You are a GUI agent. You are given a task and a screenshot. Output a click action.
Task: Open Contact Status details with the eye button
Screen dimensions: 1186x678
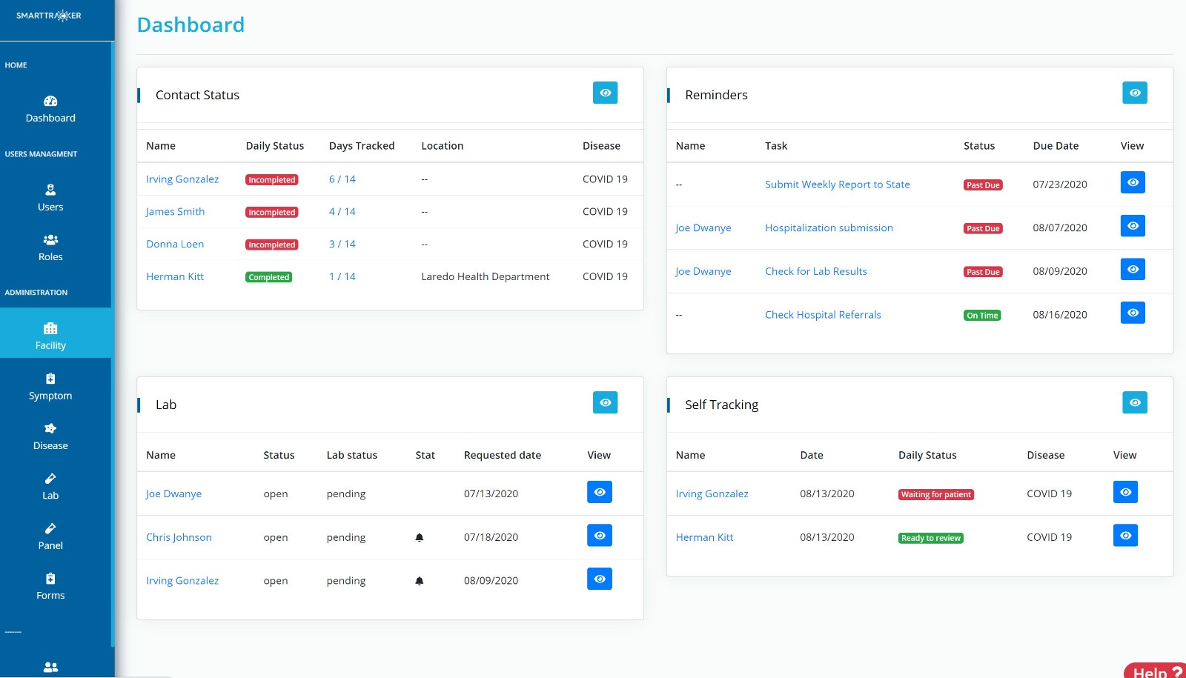click(x=606, y=93)
